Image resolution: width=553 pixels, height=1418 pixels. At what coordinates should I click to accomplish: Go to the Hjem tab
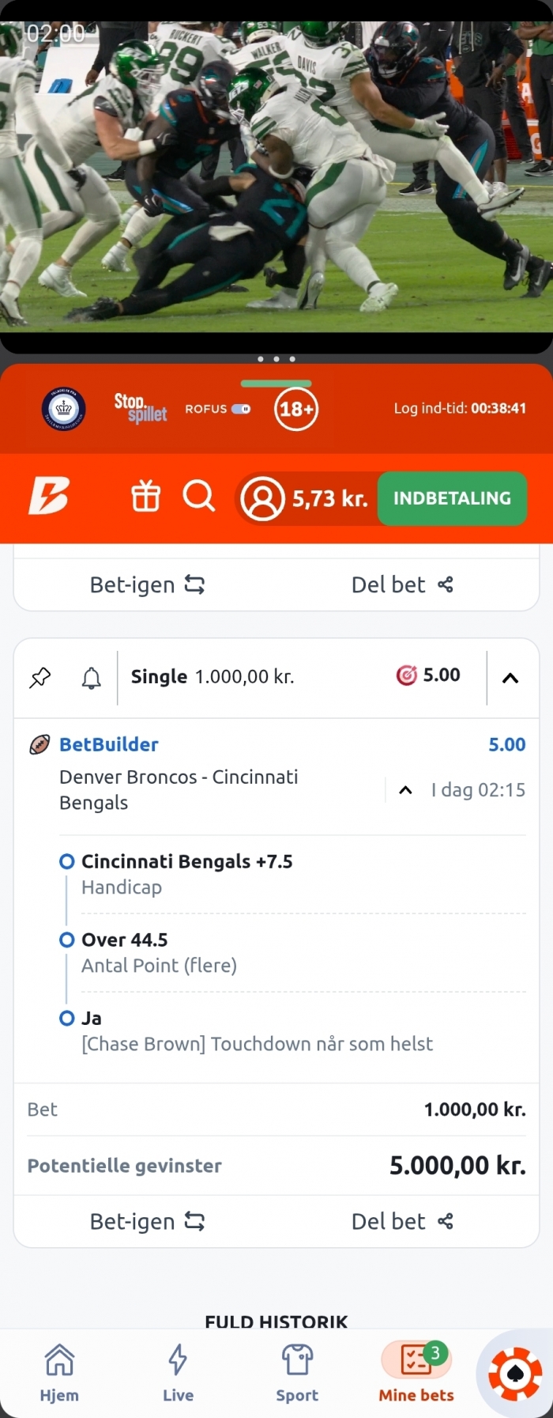tap(59, 1372)
